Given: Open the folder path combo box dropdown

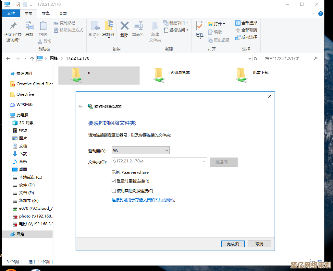Looking at the screenshot, I should click(204, 161).
